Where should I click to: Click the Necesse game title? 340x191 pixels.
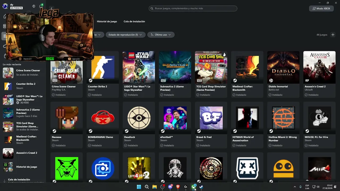tap(57, 137)
